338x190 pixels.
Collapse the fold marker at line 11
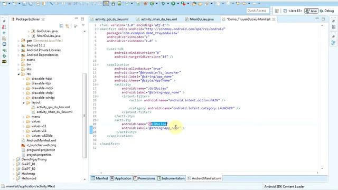pos(98,64)
